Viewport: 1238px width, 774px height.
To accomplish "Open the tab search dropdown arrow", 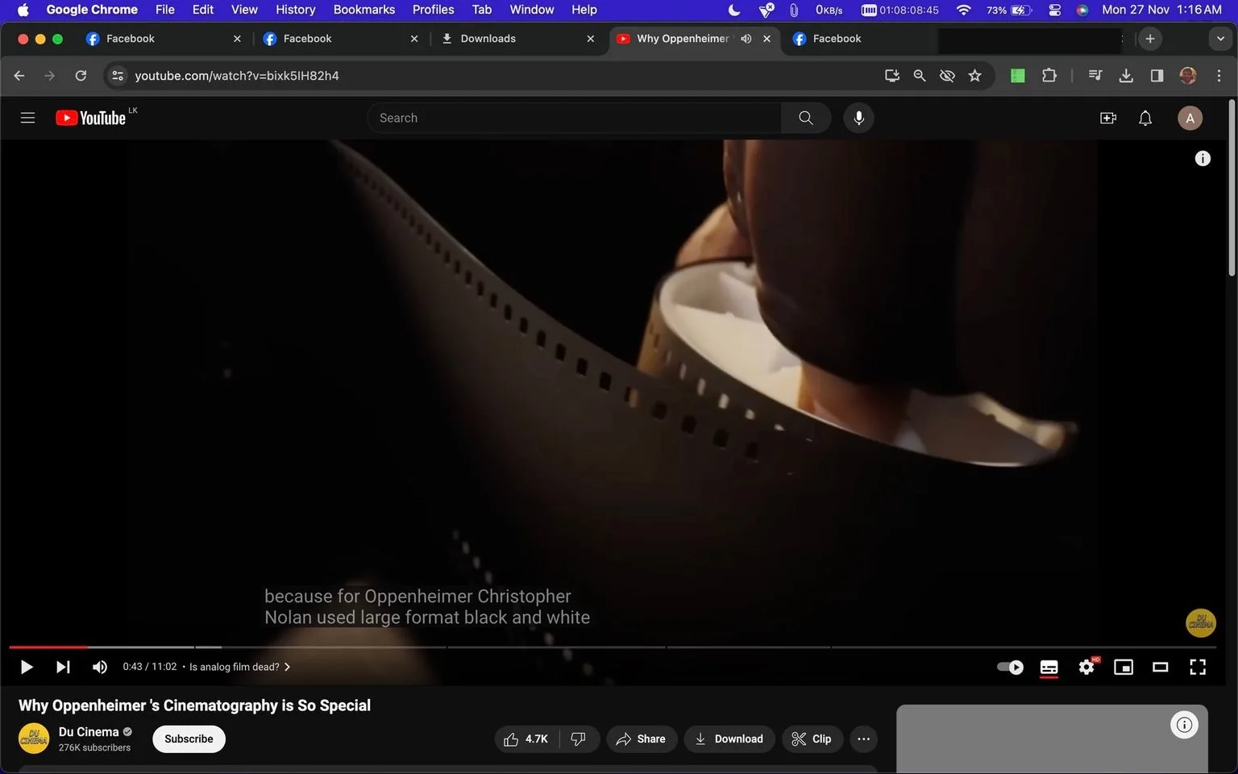I will pos(1220,39).
